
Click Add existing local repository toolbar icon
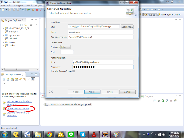(8, 79)
